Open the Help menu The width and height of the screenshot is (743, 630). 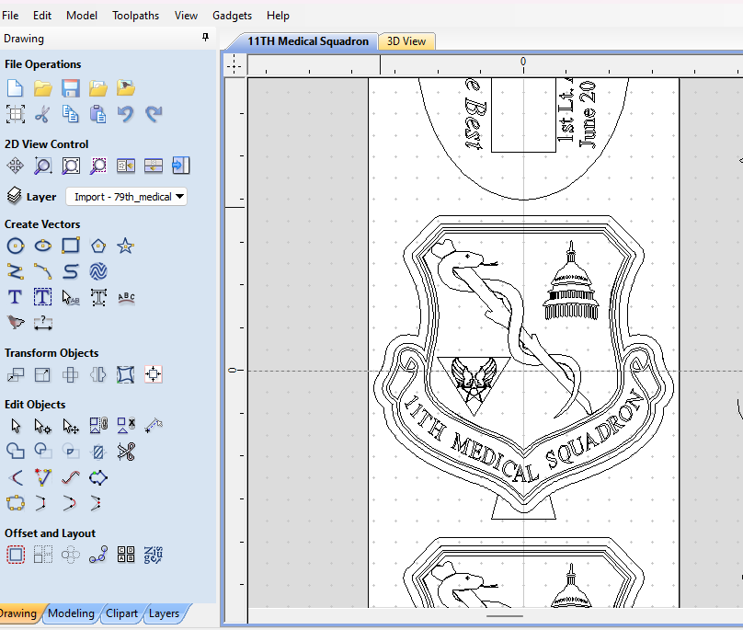278,16
